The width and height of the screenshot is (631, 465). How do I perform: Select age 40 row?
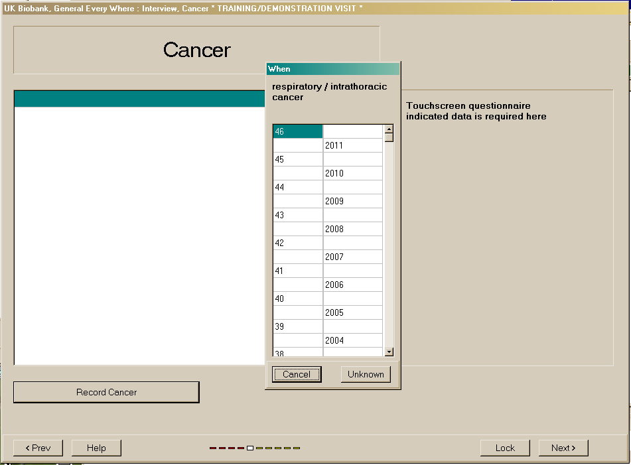tap(297, 299)
